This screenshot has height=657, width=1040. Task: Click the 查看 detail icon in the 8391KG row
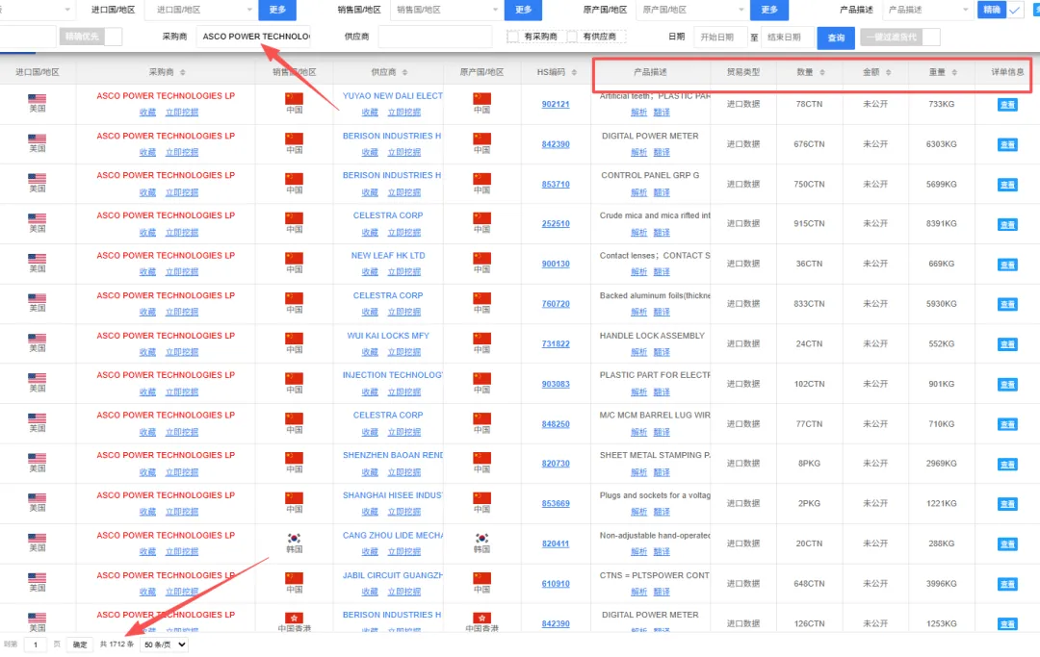pyautogui.click(x=1007, y=224)
